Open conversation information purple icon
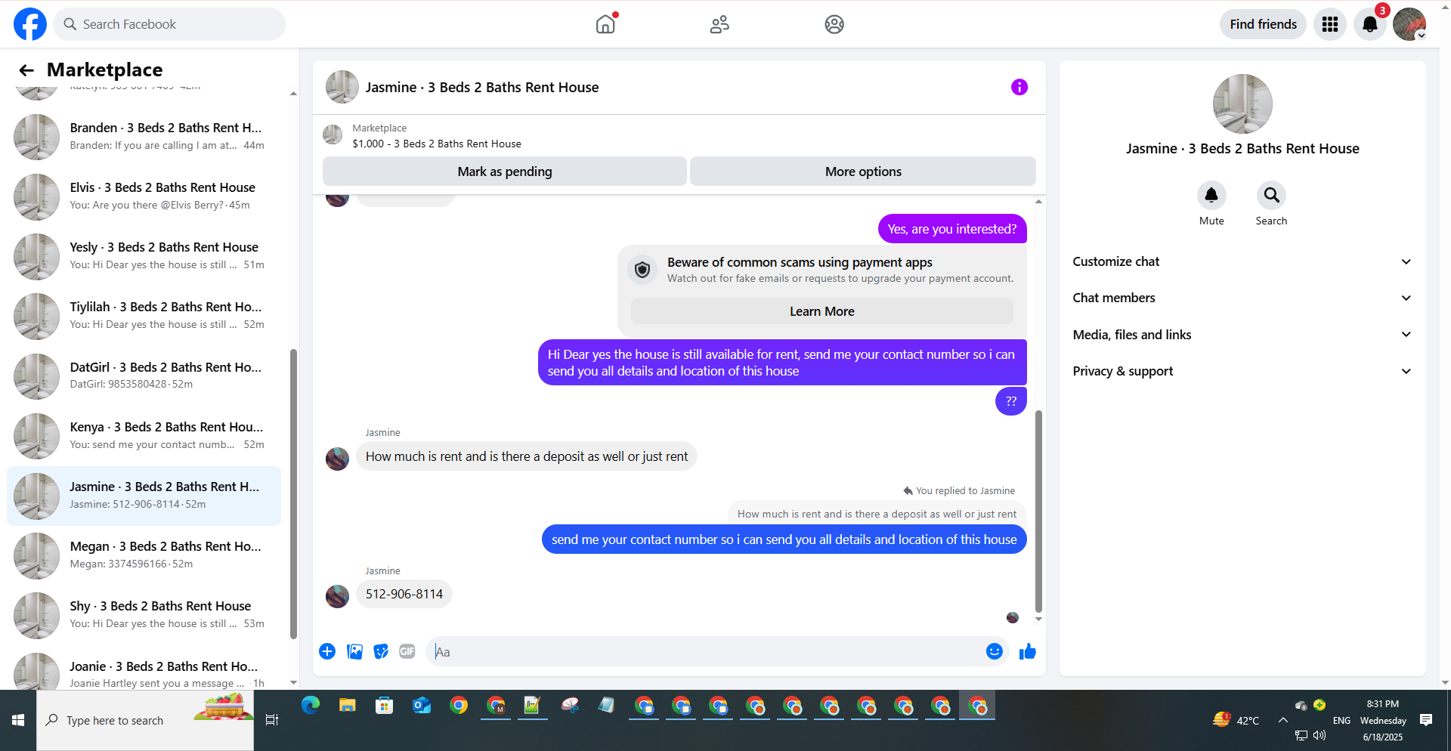Viewport: 1451px width, 751px height. tap(1019, 87)
